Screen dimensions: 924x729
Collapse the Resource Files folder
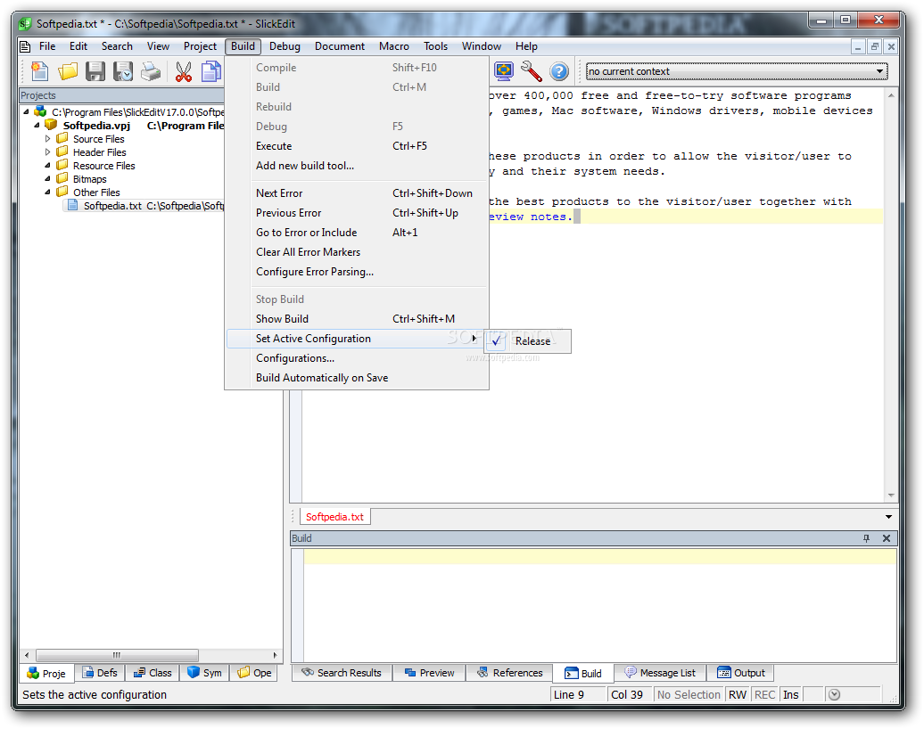point(48,166)
